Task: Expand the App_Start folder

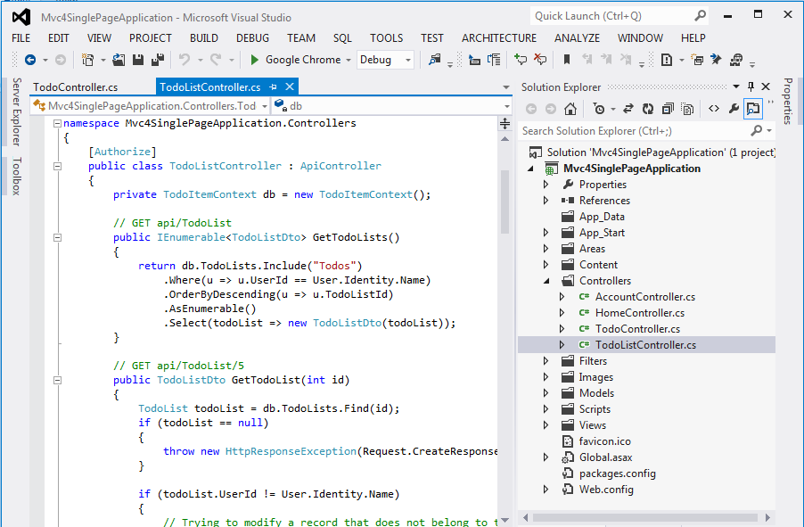Action: click(546, 233)
